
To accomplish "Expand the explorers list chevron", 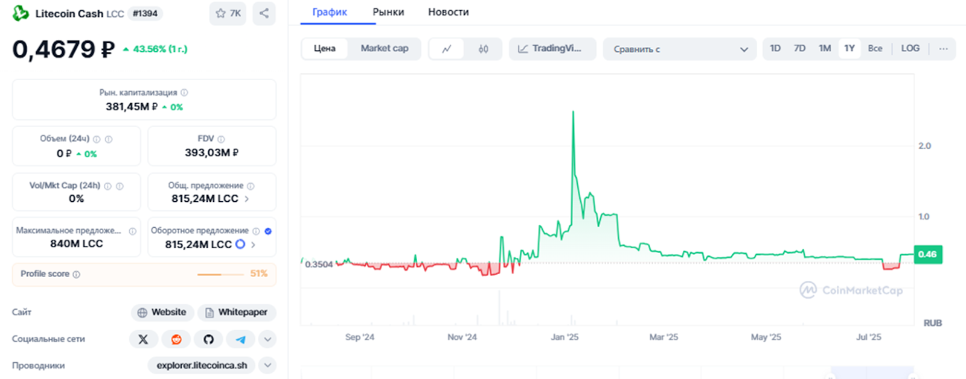I will coord(267,365).
